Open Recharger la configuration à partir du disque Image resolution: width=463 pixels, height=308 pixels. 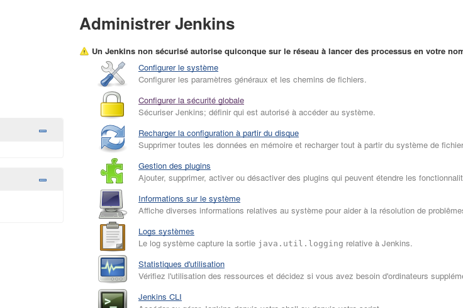pos(218,134)
